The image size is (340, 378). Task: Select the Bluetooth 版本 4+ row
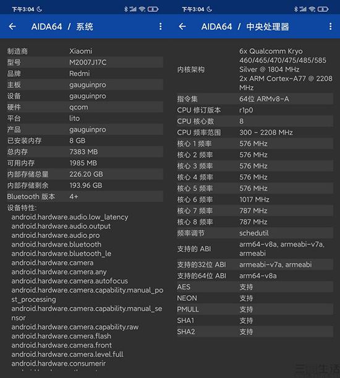pos(85,197)
